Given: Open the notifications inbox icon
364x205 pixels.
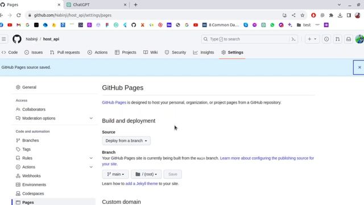Looking at the screenshot, I should click(349, 39).
